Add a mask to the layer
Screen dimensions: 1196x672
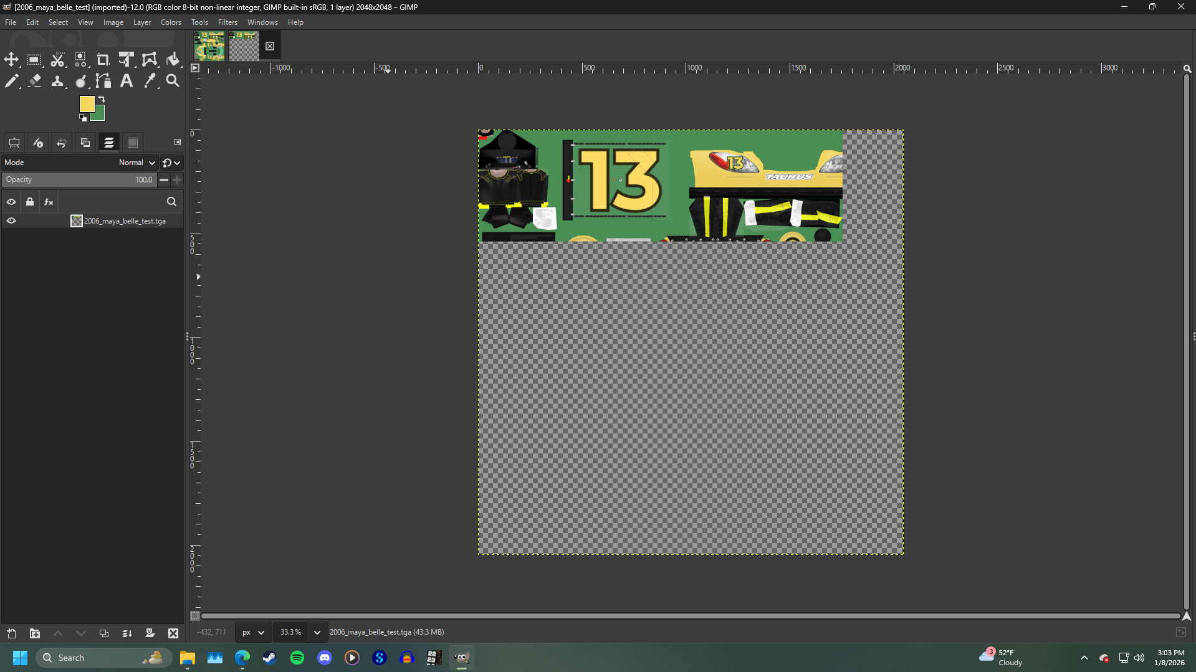150,633
